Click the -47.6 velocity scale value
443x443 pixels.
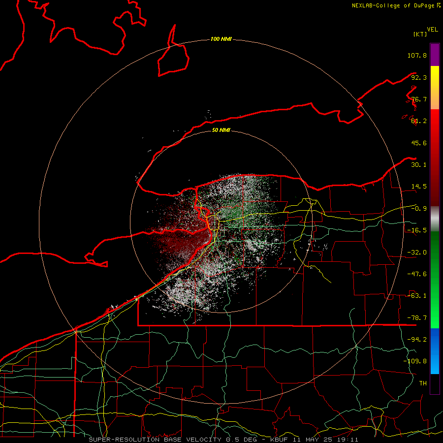417,274
